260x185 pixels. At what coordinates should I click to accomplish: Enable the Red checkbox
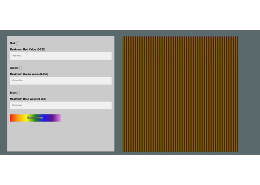(x=18, y=43)
